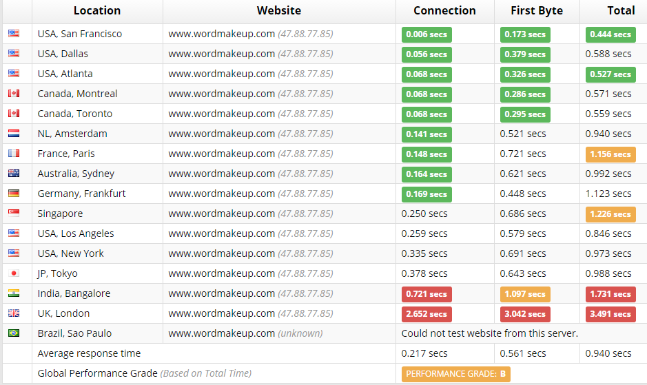Viewport: 647px width, 385px height.
Task: Click the First Byte column header
Action: coord(537,11)
